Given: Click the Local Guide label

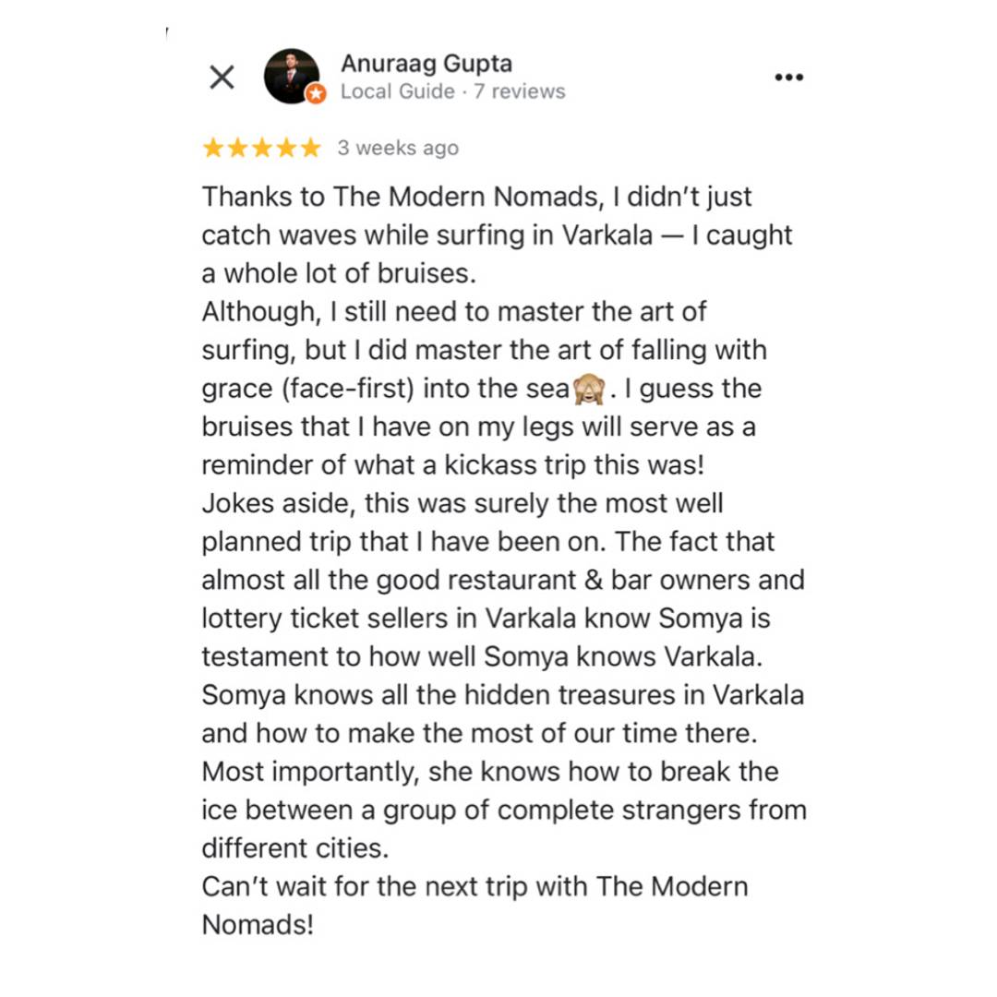Looking at the screenshot, I should [398, 91].
